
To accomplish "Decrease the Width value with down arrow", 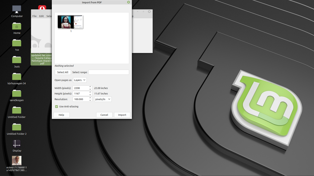I will pyautogui.click(x=90, y=89).
